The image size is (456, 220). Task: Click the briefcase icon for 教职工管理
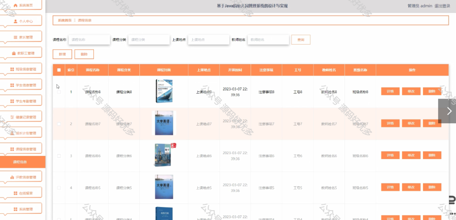(x=14, y=53)
